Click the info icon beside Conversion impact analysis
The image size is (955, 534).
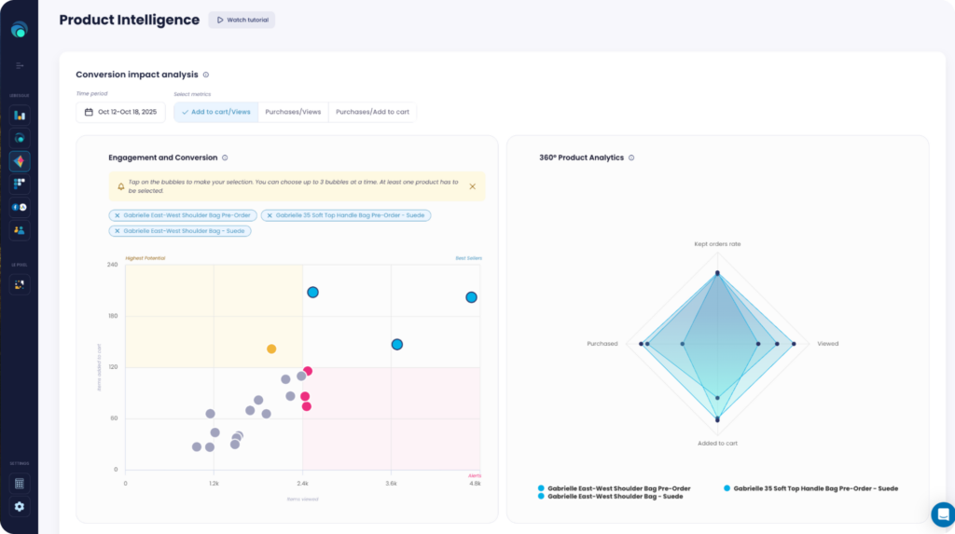pyautogui.click(x=206, y=75)
